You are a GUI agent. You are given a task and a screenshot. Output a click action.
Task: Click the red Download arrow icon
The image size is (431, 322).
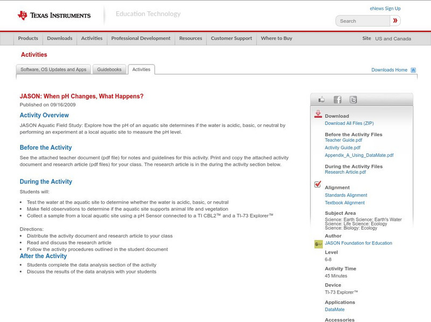click(319, 114)
